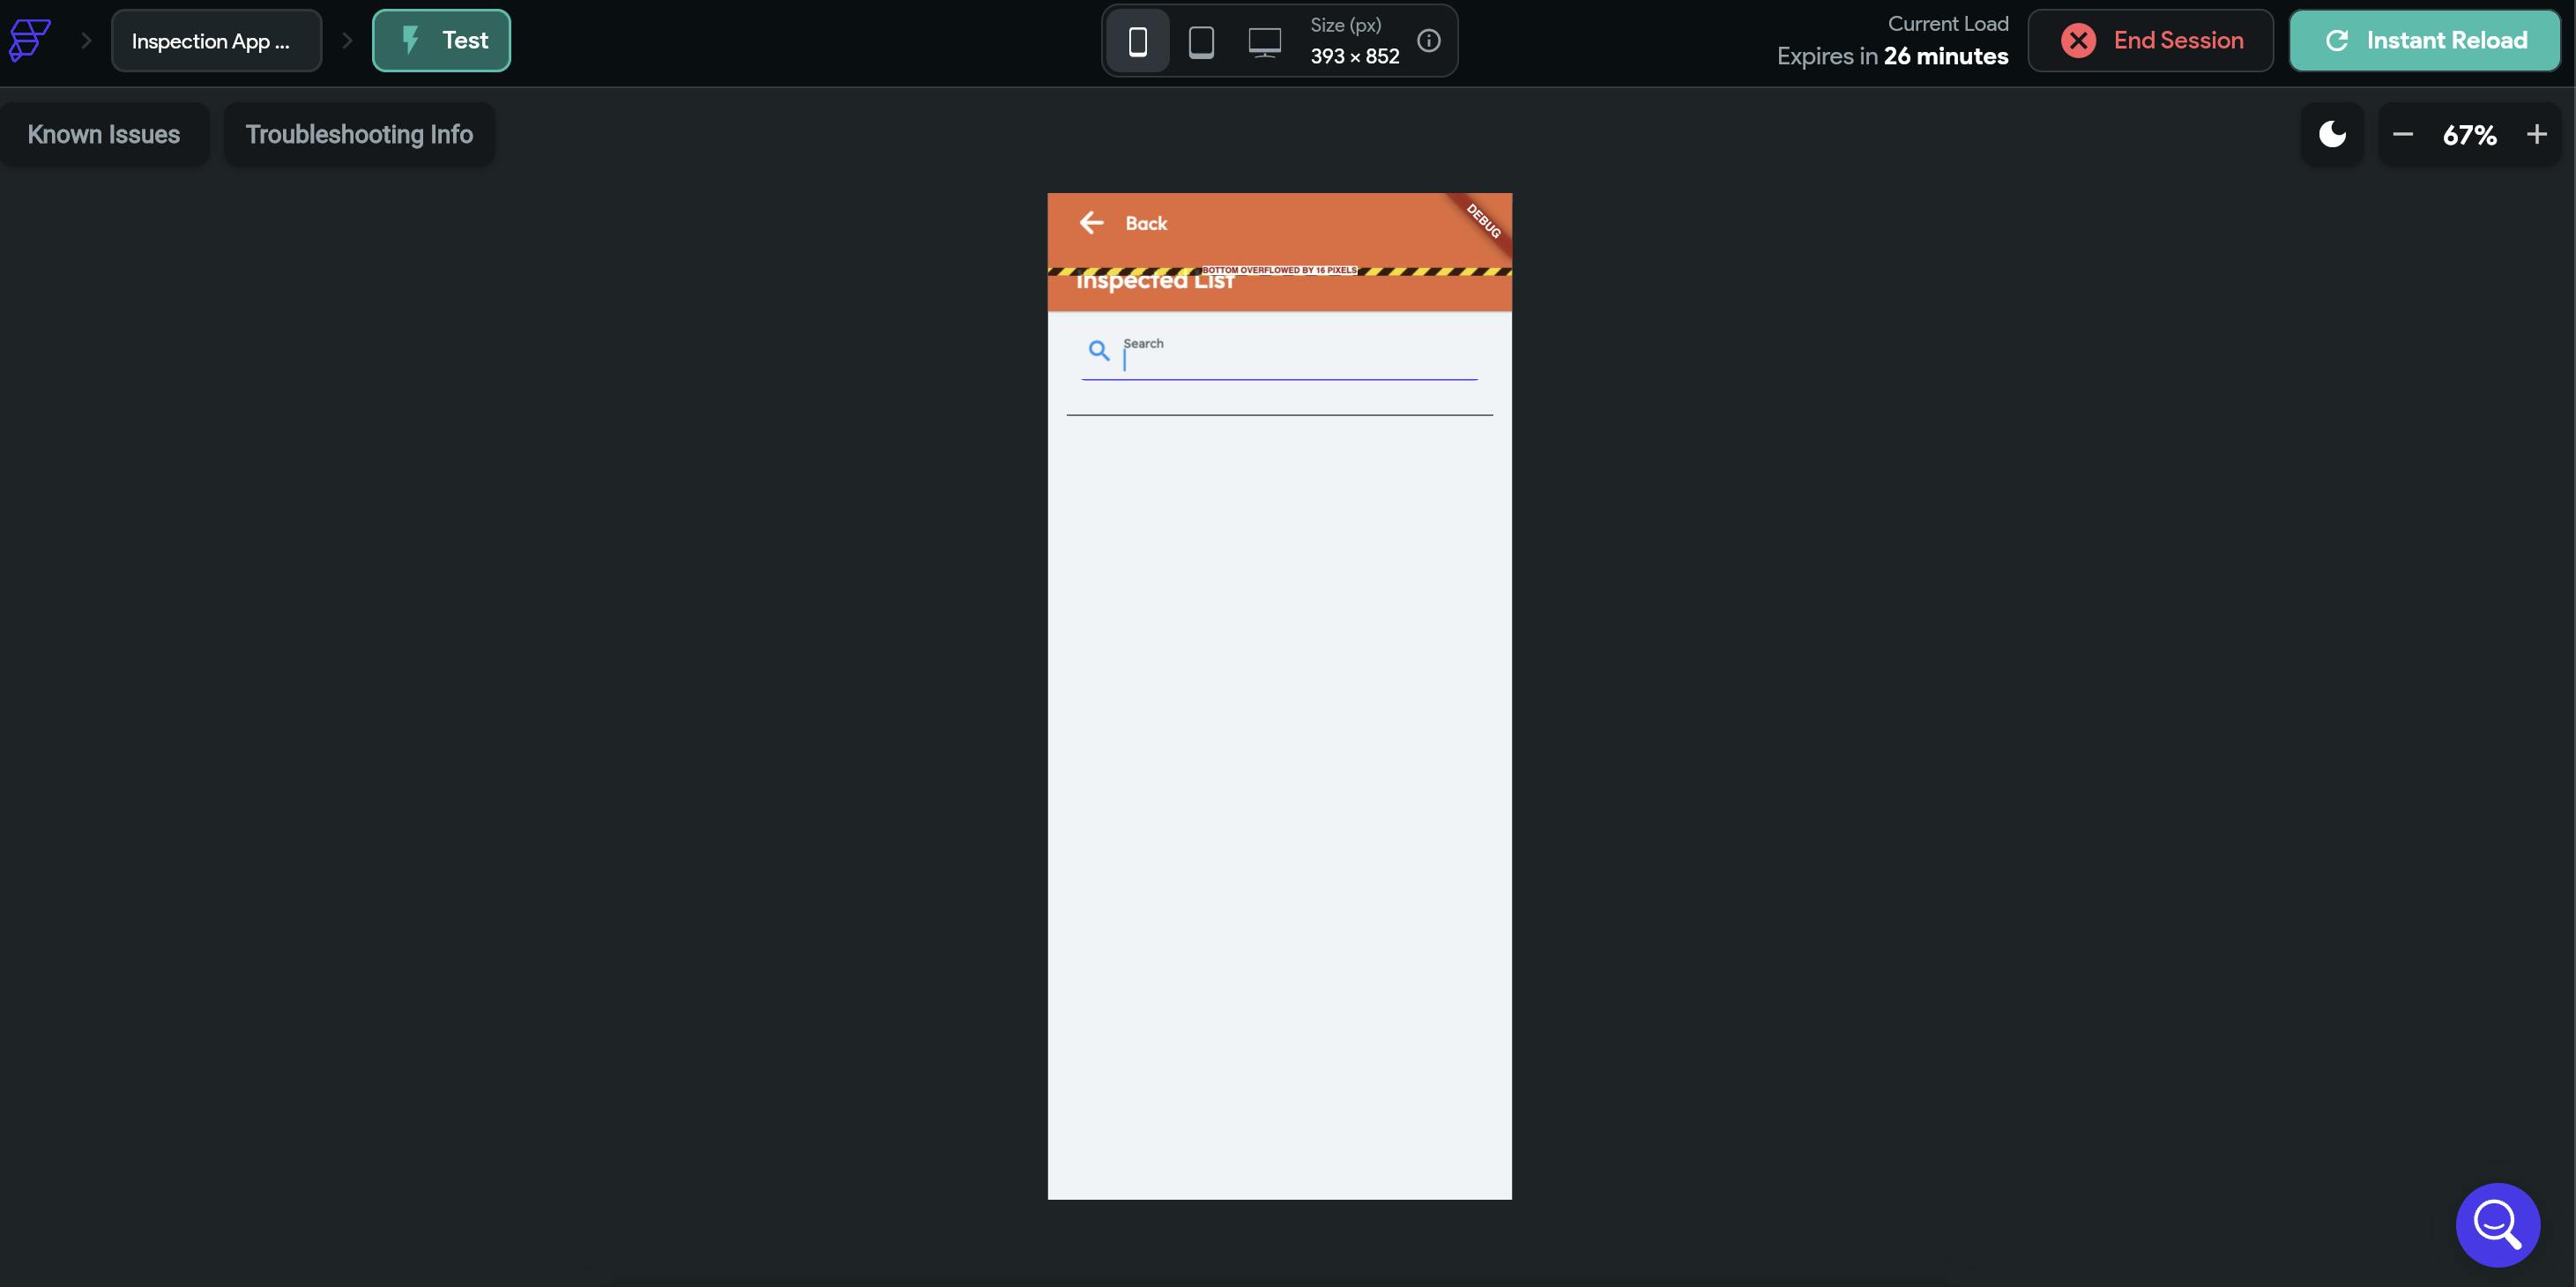Select the phone device size icon
Image resolution: width=2576 pixels, height=1287 pixels.
pyautogui.click(x=1137, y=41)
